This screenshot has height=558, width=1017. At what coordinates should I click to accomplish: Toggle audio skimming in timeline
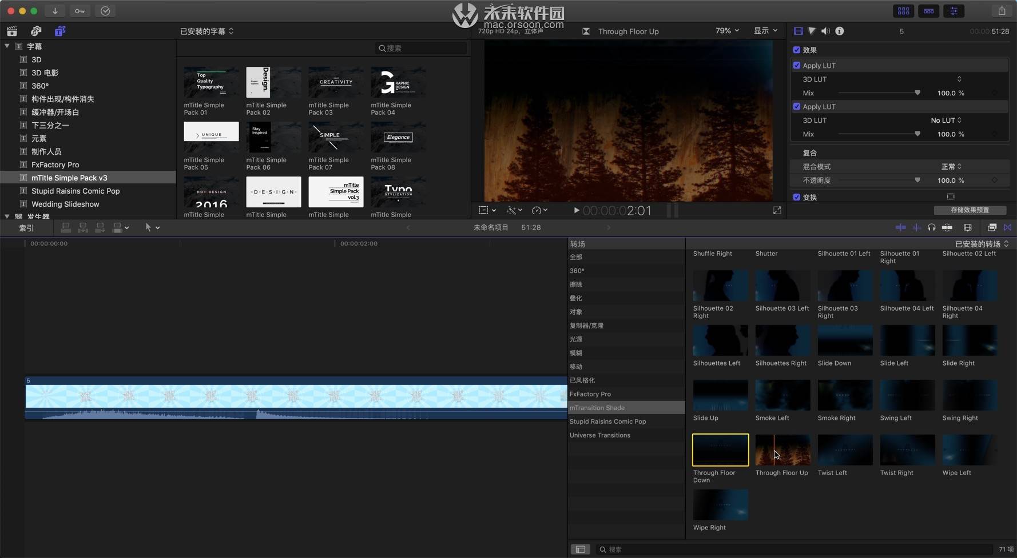point(916,227)
